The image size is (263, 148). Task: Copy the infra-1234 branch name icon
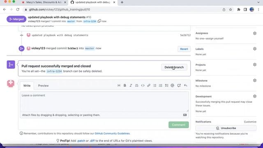99,21
